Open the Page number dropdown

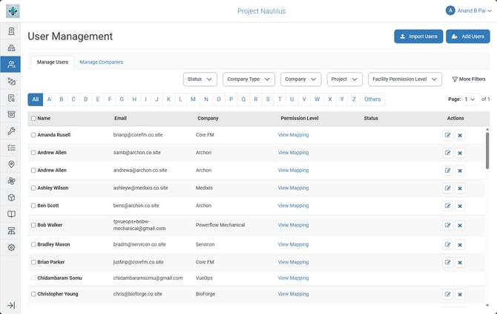point(470,99)
